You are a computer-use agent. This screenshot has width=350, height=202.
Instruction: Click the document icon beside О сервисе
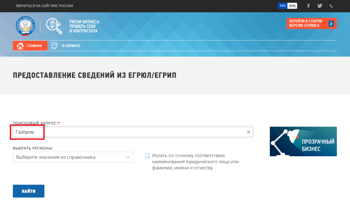(x=54, y=46)
